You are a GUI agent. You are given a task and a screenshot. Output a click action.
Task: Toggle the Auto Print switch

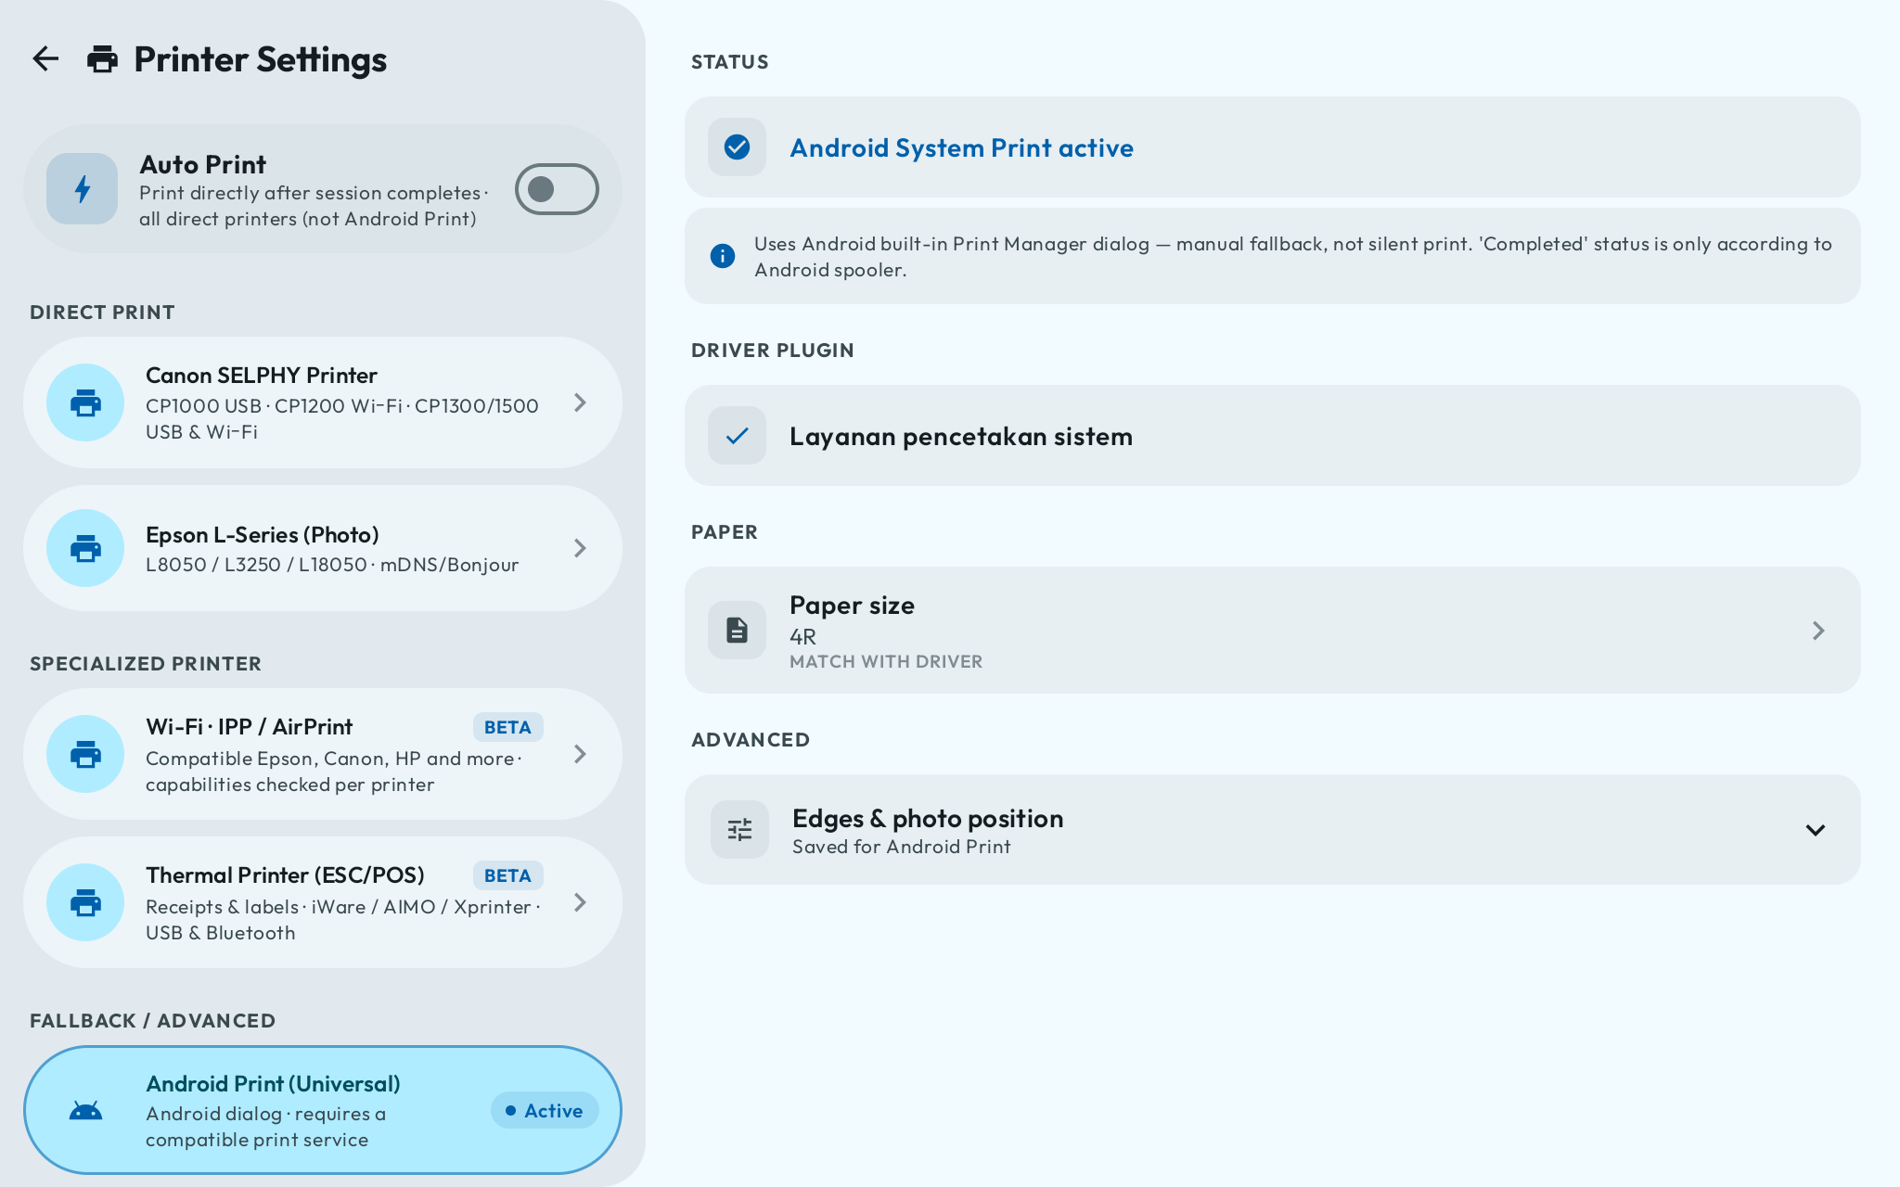[x=557, y=189]
